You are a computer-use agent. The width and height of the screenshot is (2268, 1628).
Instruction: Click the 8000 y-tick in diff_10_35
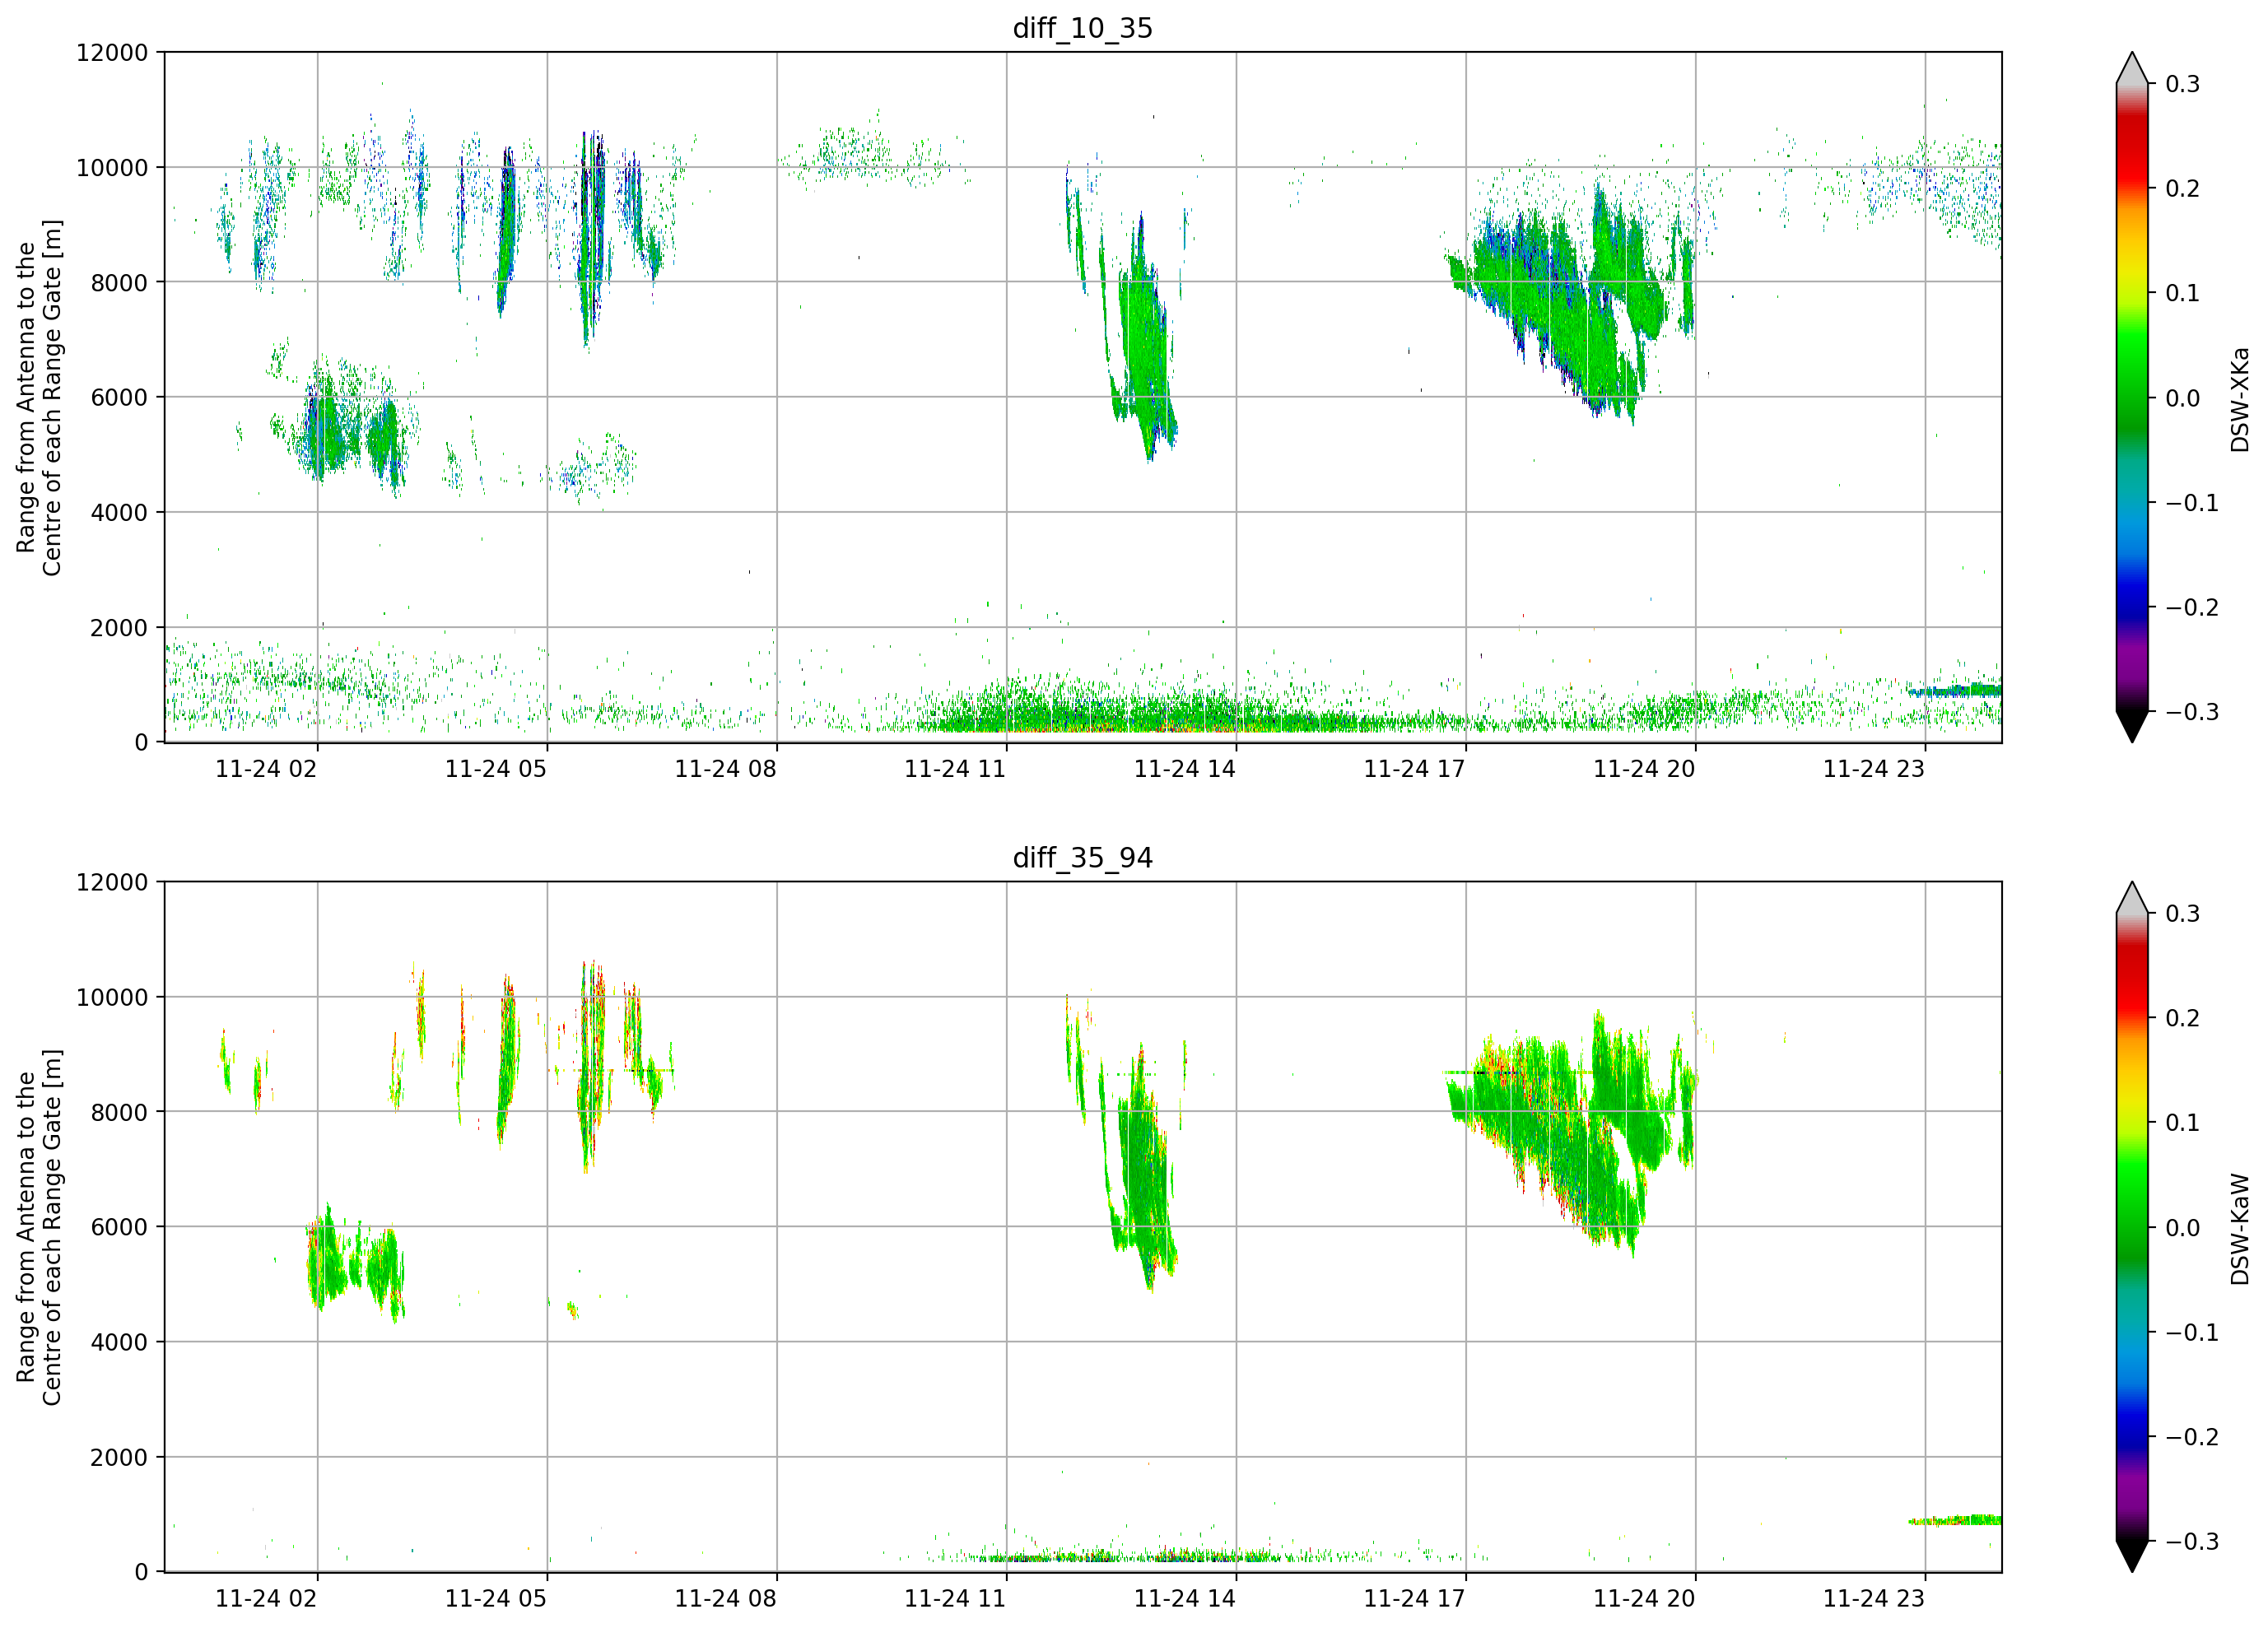click(119, 283)
